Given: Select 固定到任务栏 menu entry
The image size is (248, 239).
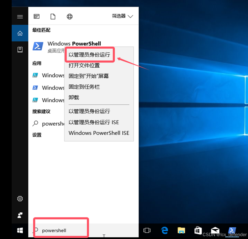Looking at the screenshot, I should click(x=84, y=87).
